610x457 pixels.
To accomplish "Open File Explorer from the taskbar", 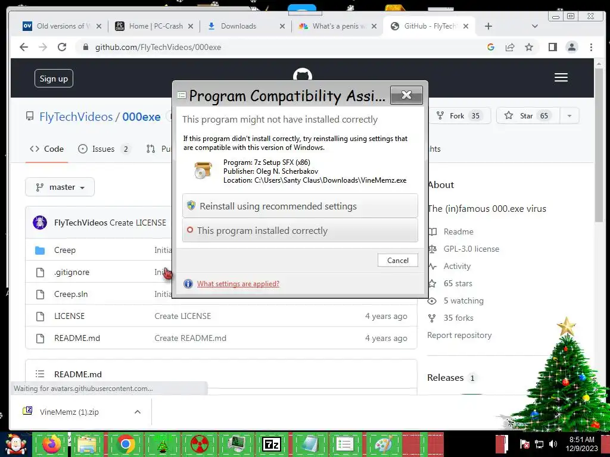I will tap(87, 444).
